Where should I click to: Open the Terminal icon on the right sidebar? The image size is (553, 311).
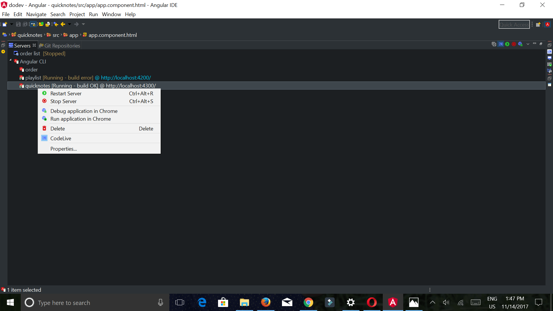pos(550,52)
